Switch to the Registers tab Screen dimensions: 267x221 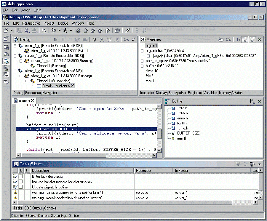coord(195,93)
